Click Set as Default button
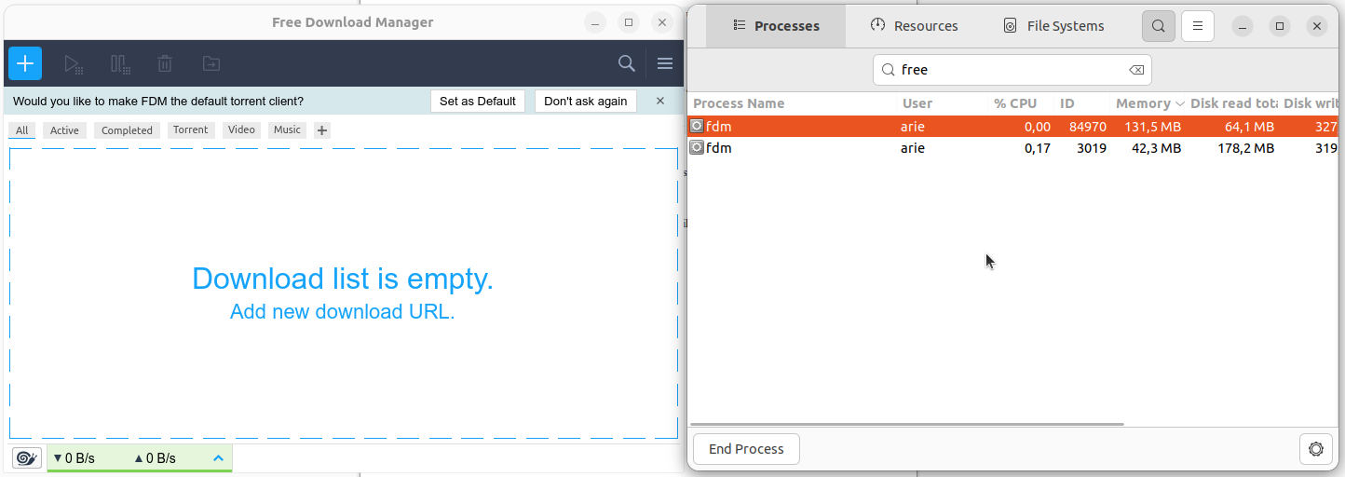 pyautogui.click(x=478, y=101)
